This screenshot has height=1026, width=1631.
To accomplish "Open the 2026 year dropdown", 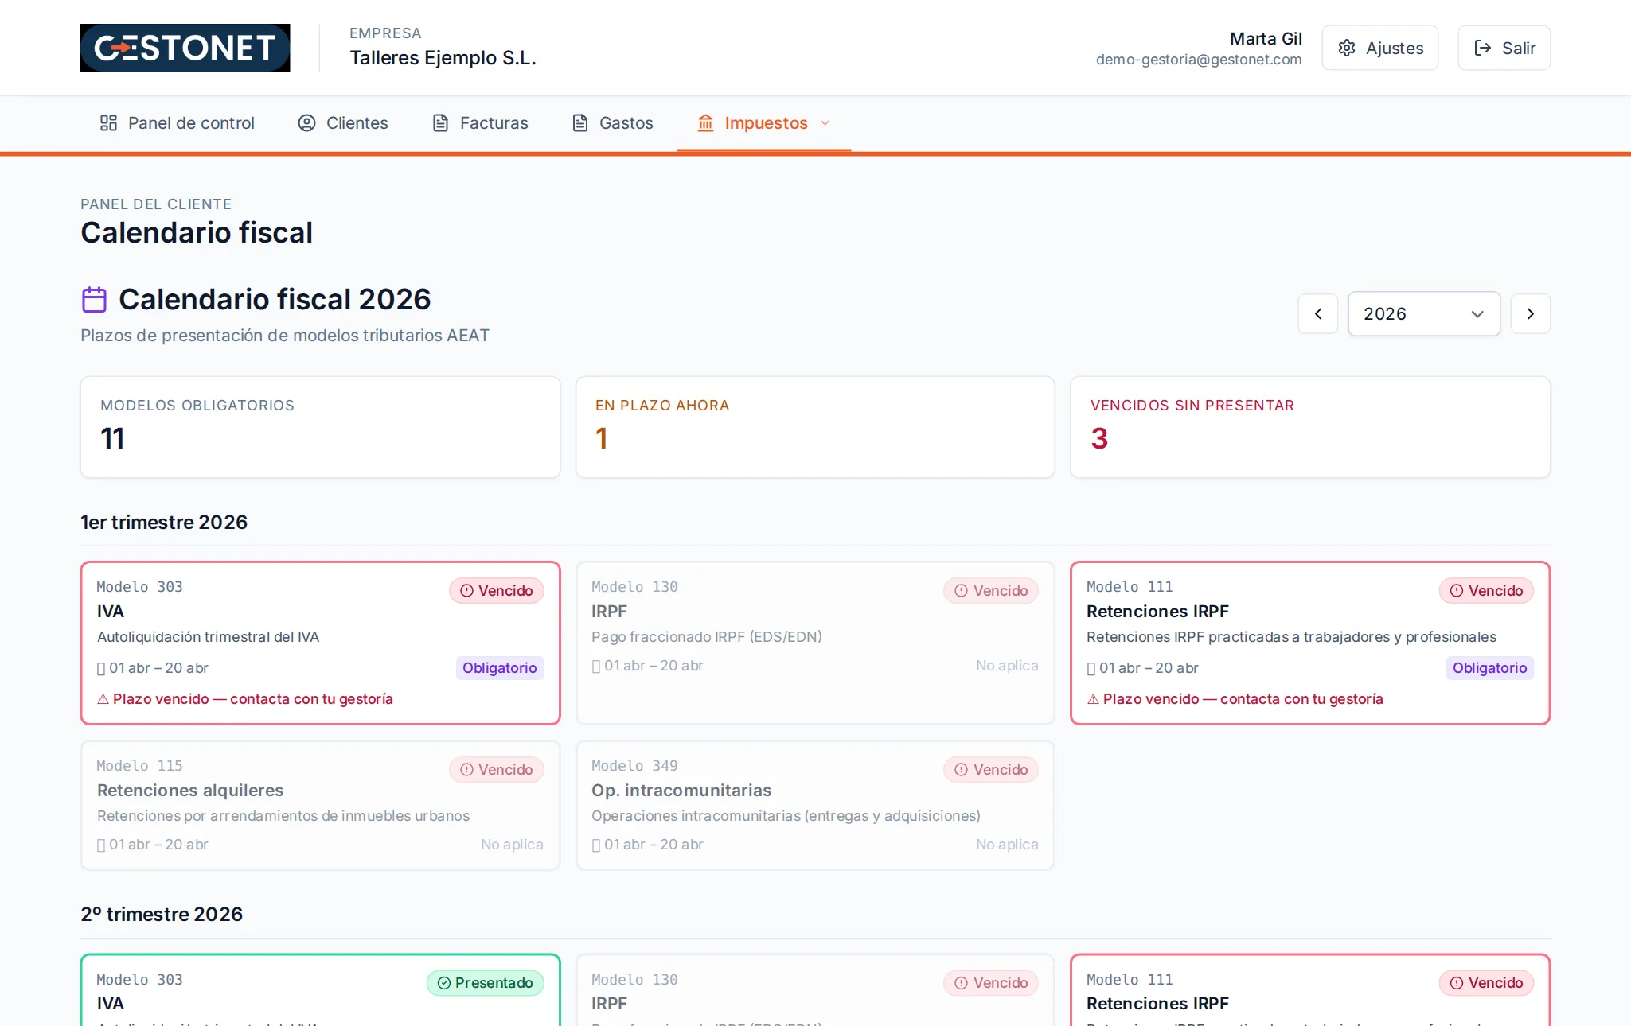I will tap(1424, 313).
